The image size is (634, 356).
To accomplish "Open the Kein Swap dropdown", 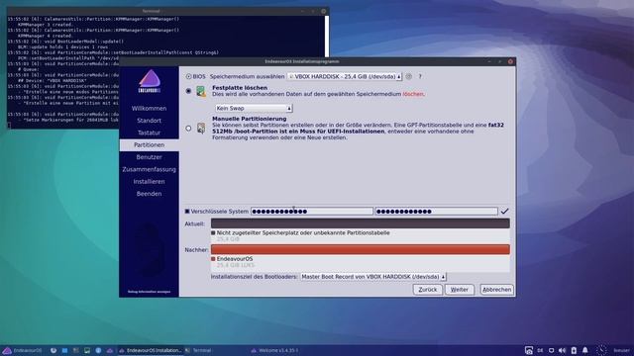I will (254, 108).
